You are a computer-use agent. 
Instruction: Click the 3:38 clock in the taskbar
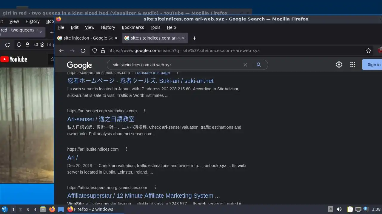(376, 209)
